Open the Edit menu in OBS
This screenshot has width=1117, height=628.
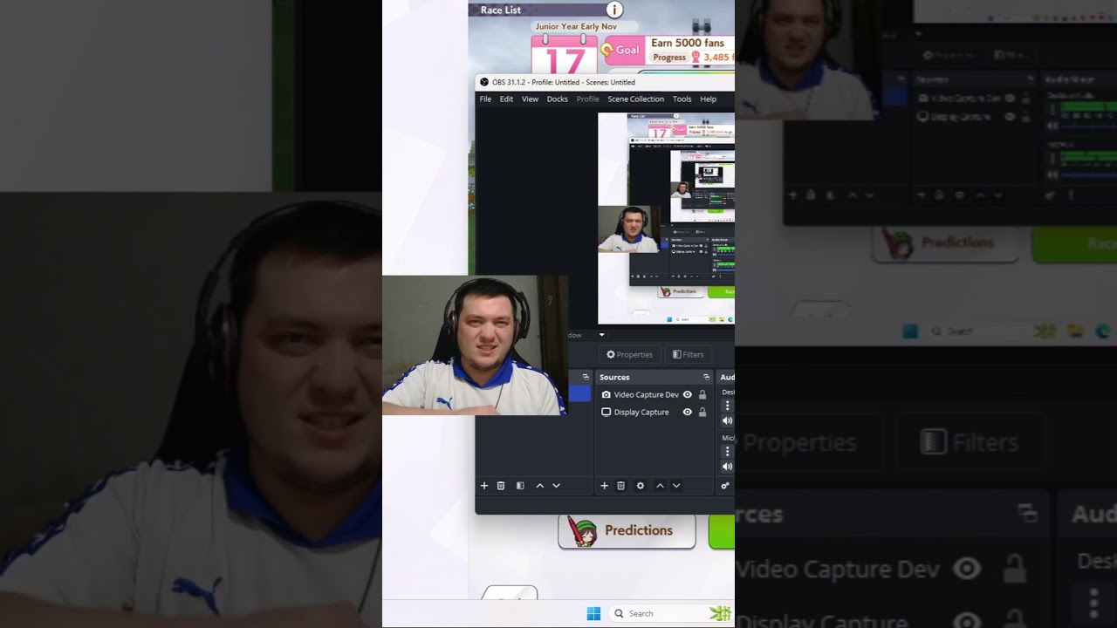506,99
